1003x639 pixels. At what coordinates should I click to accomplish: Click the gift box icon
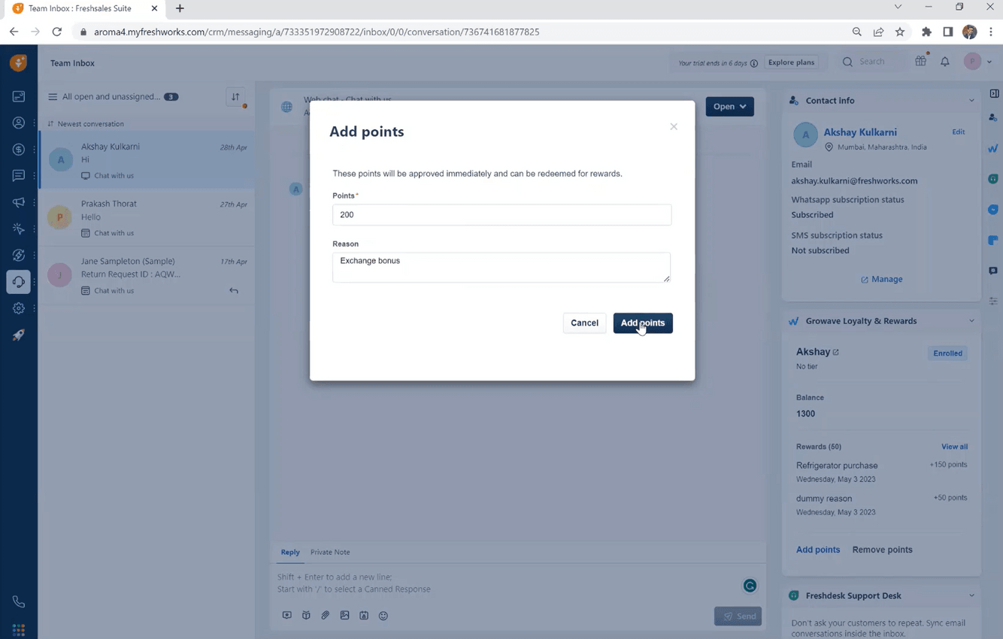click(x=920, y=62)
